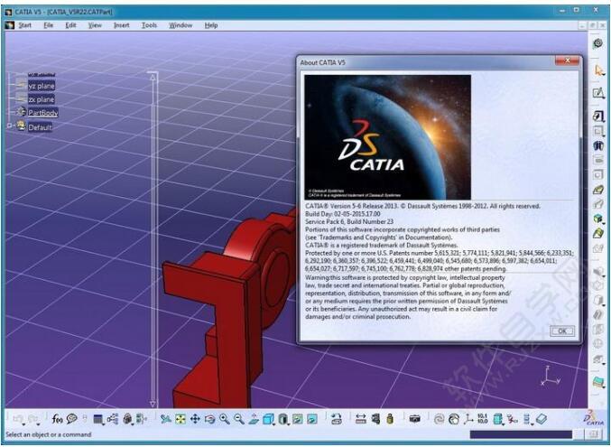Click the red 3D part in viewport
Screen dimensions: 611x447
(x=234, y=308)
